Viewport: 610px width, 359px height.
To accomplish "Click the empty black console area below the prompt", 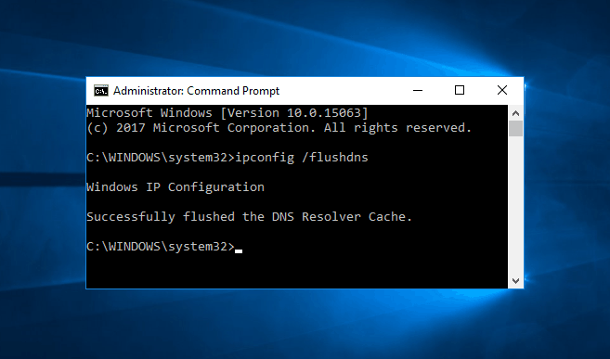I will (x=297, y=272).
